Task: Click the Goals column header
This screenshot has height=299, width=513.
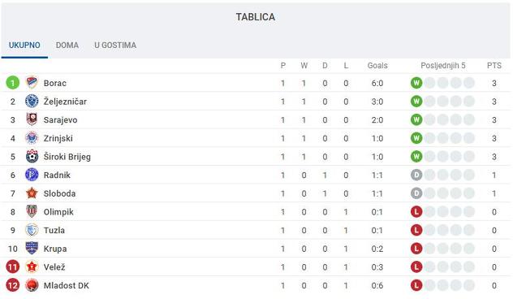Action: [377, 66]
